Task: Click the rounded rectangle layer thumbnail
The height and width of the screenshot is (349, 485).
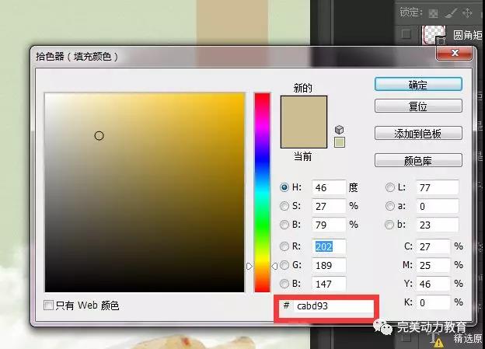Action: pyautogui.click(x=434, y=34)
